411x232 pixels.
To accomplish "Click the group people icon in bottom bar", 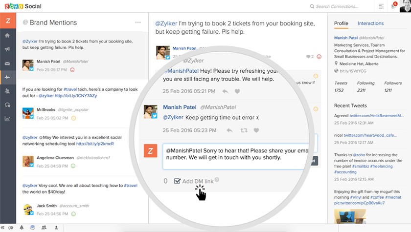I will pyautogui.click(x=44, y=228).
